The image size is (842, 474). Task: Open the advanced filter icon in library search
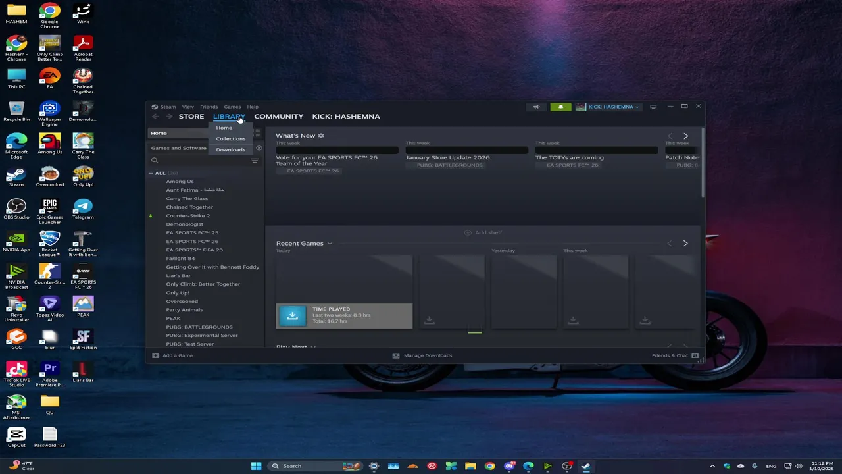click(x=255, y=161)
